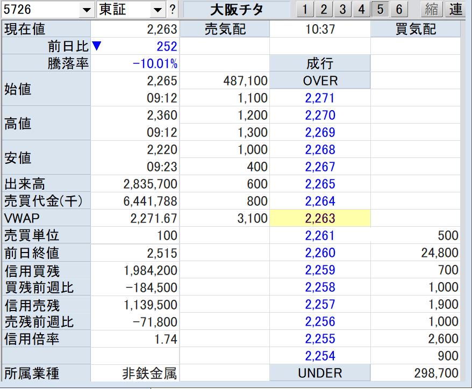Screen dimensions: 472x389
Task: Select ask price 2,271 in order book
Action: (x=320, y=98)
